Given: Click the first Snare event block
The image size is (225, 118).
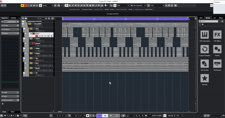Looking at the screenshot, I should [x=74, y=40].
